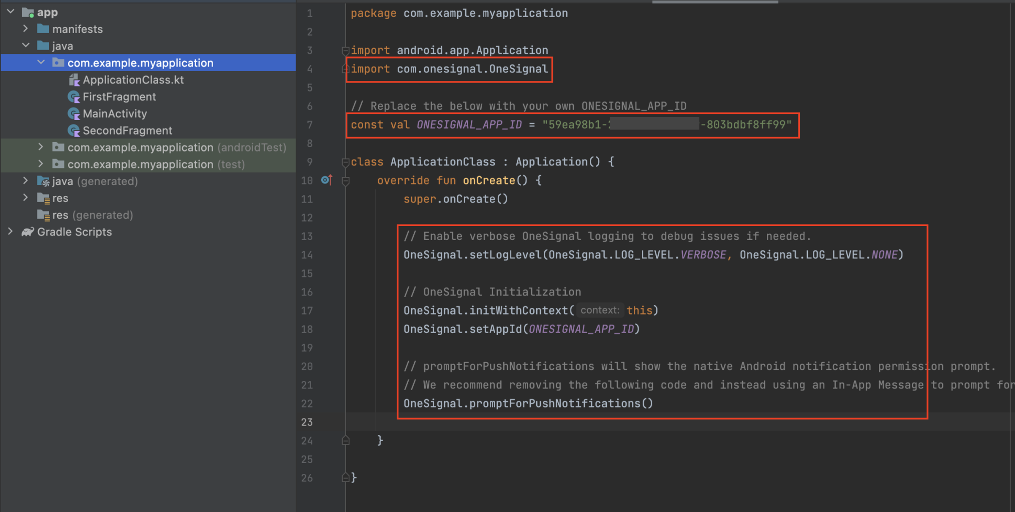1015x512 pixels.
Task: Click line number 23 in gutter
Action: 307,422
